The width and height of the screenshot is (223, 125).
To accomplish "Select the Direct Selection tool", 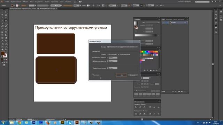I will click(6, 12).
